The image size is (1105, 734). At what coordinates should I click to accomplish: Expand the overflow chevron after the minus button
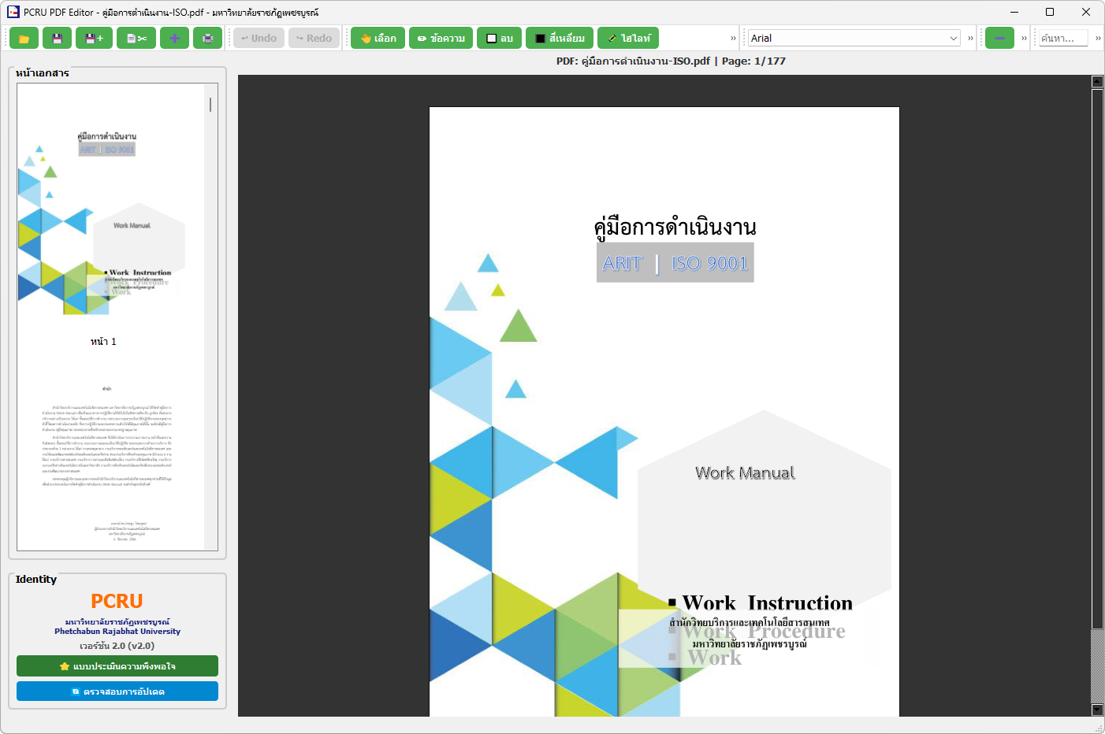1024,39
